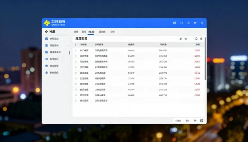
Task: Switch to the first tab above the table
Action: coord(76,32)
